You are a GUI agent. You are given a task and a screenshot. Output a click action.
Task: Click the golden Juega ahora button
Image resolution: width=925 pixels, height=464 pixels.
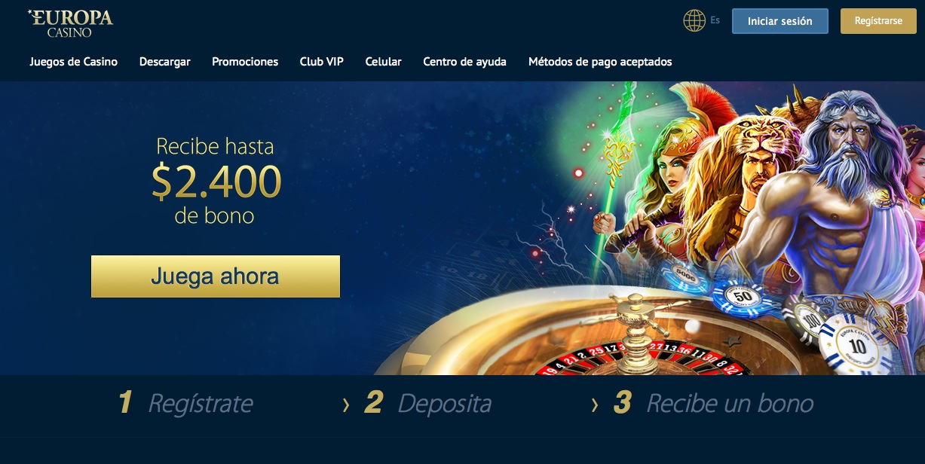click(216, 276)
